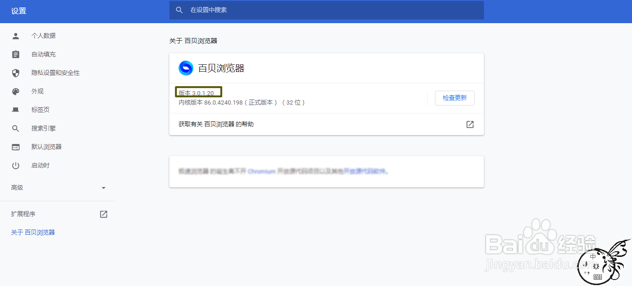Select 关于 百贝浏览器 in the sidebar

[33, 232]
